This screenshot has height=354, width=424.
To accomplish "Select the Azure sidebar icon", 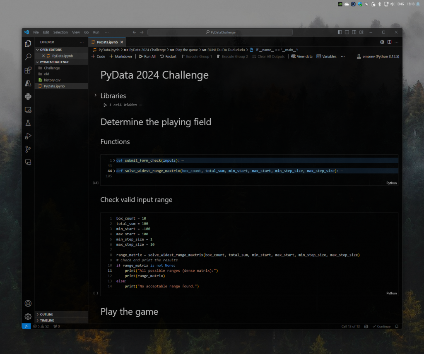I will 28,83.
